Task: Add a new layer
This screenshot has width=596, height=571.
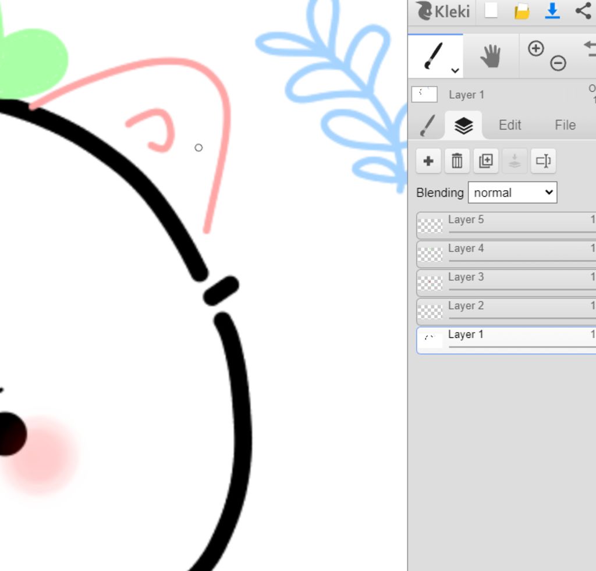Action: point(428,161)
